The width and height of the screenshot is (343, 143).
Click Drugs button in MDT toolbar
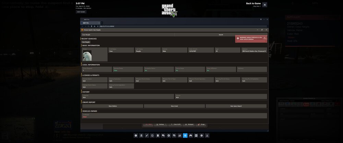pyautogui.click(x=201, y=125)
